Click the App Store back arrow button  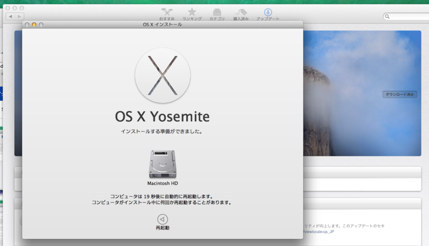10,17
